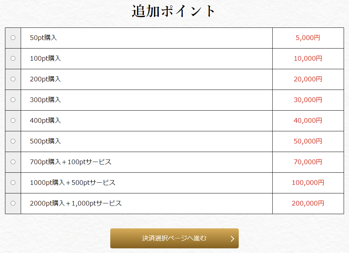Click the 5,000円 price cell

308,38
